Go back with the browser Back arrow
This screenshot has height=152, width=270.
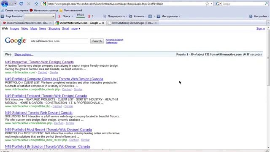coord(5,4)
